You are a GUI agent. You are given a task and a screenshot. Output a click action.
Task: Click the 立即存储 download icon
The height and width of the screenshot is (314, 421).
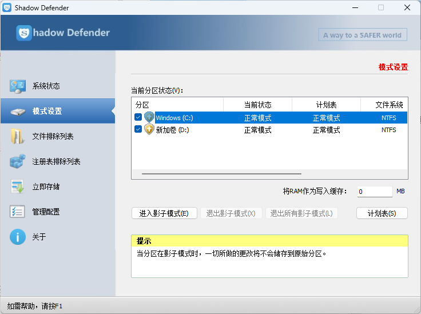[x=18, y=186]
